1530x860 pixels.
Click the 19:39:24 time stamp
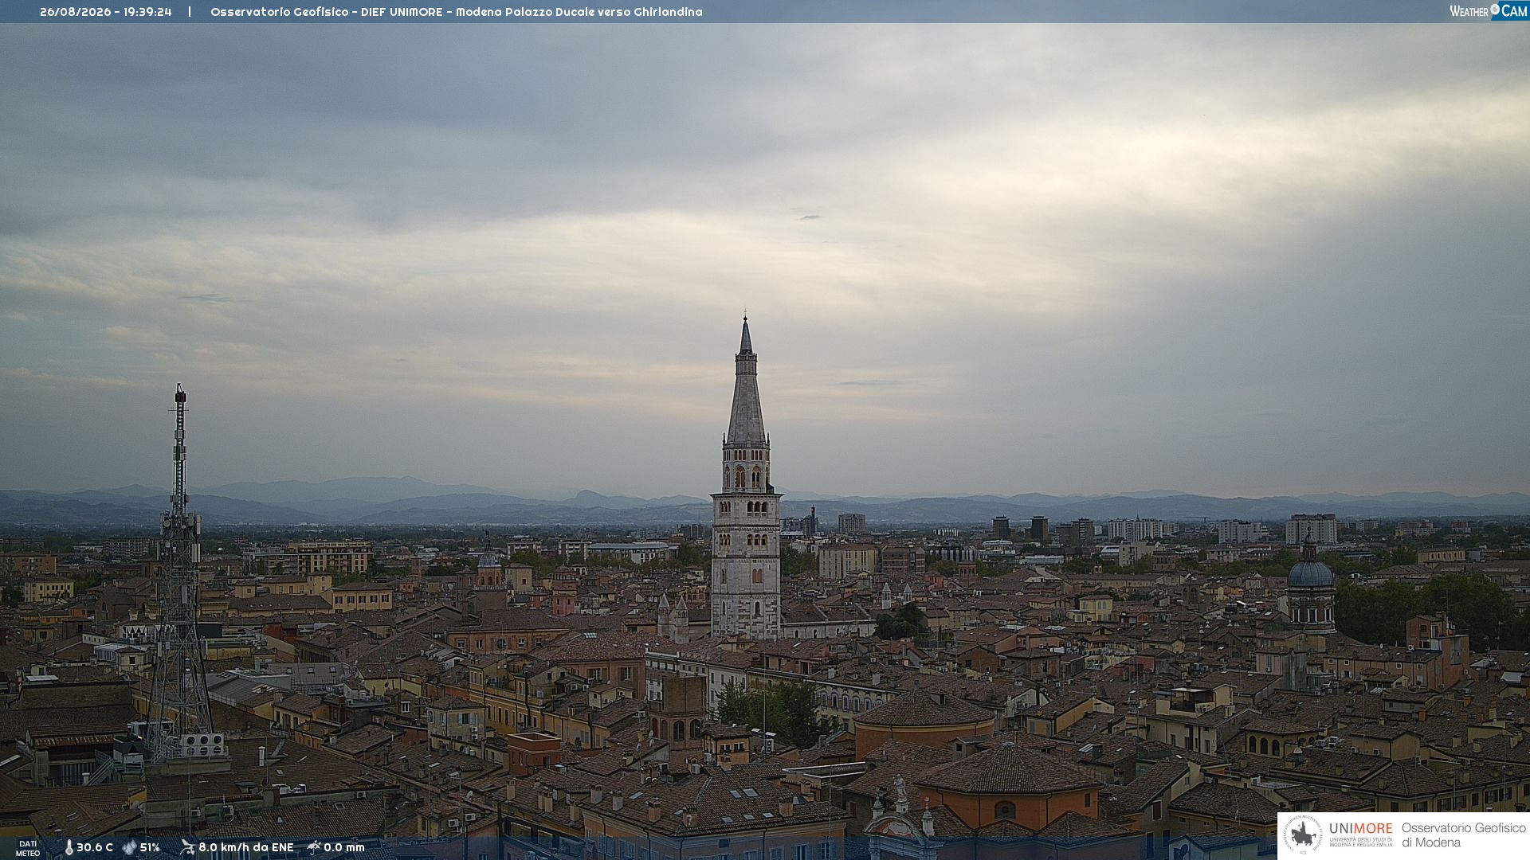pos(147,12)
